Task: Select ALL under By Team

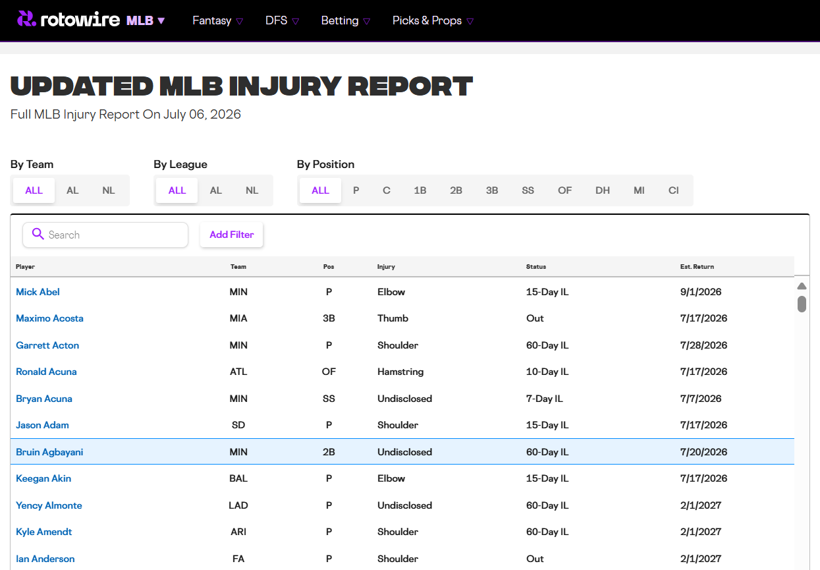Action: [x=34, y=190]
